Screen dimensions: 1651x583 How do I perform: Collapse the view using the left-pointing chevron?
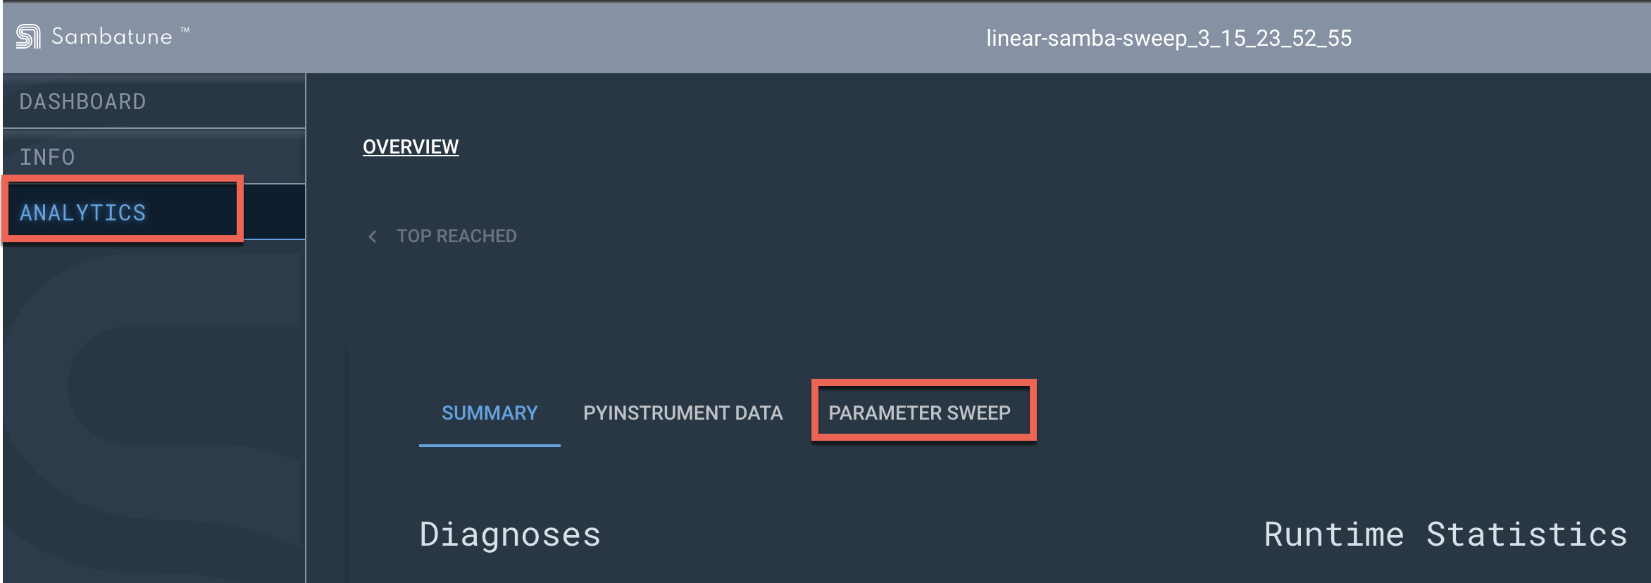coord(372,236)
